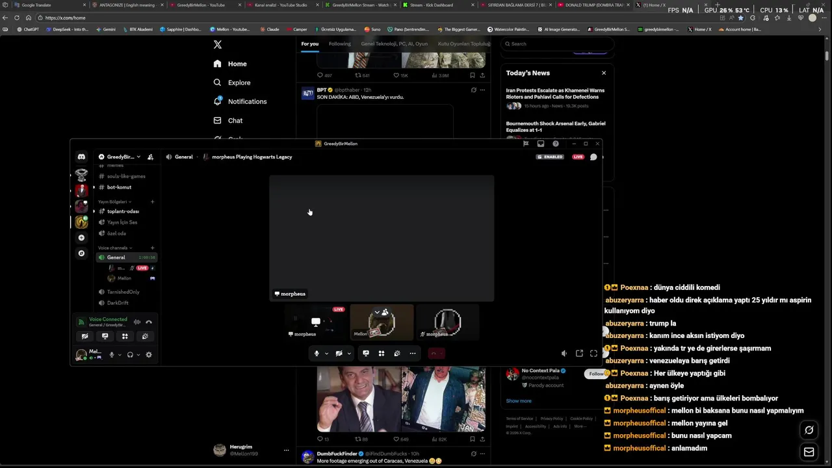
Task: Open Chat in X navigation
Action: pos(228,120)
